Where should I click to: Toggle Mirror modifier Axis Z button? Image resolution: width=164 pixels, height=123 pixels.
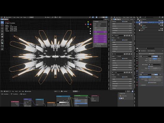point(159,59)
